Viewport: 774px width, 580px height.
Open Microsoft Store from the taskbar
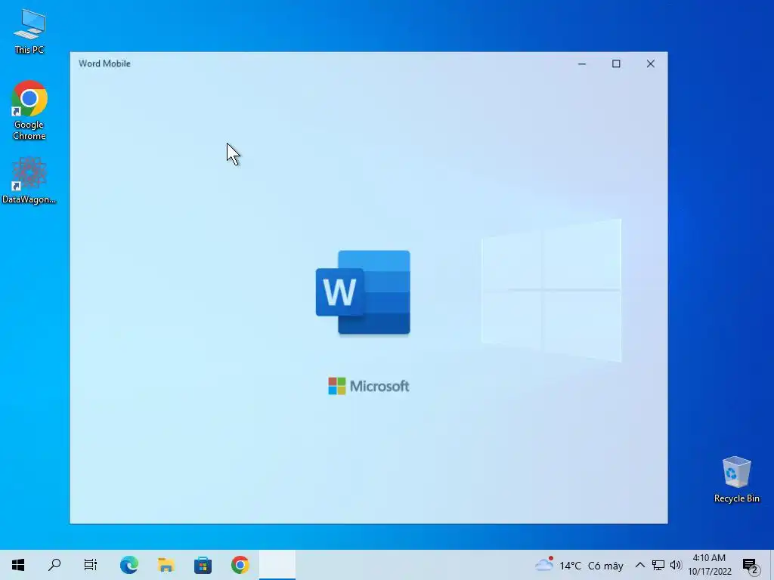203,565
